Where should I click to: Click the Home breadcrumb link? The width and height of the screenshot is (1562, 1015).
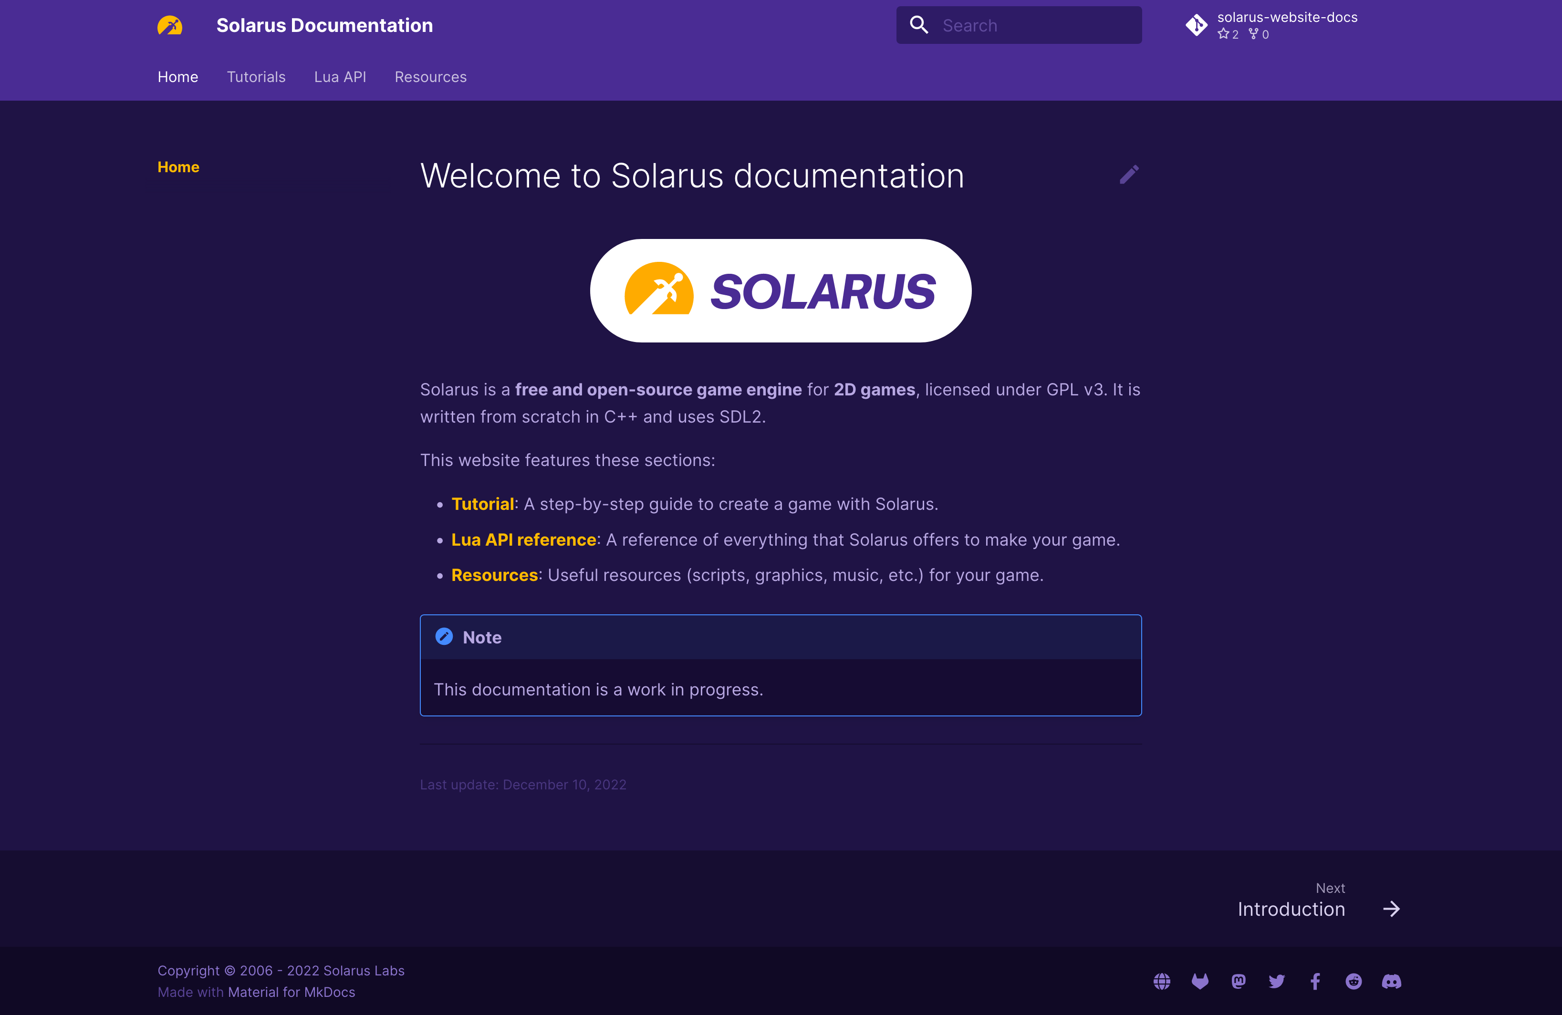click(179, 166)
